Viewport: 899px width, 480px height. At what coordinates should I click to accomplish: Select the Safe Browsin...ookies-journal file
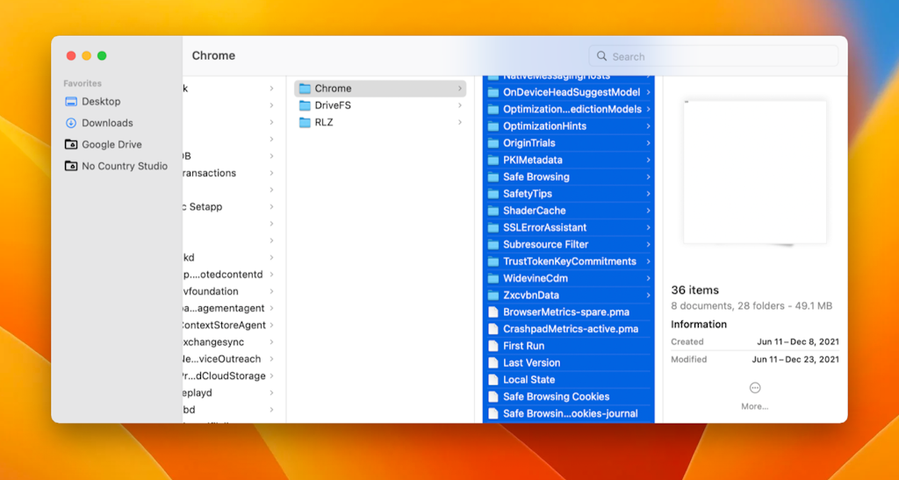pyautogui.click(x=569, y=413)
